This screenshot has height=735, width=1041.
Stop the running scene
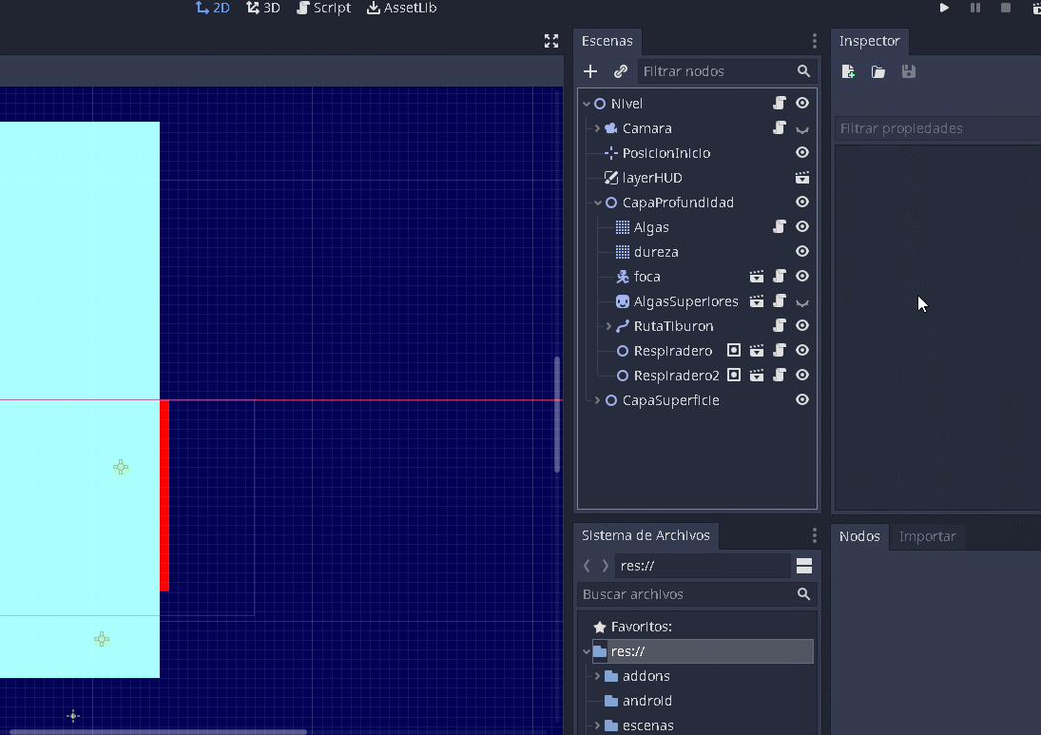[1006, 8]
